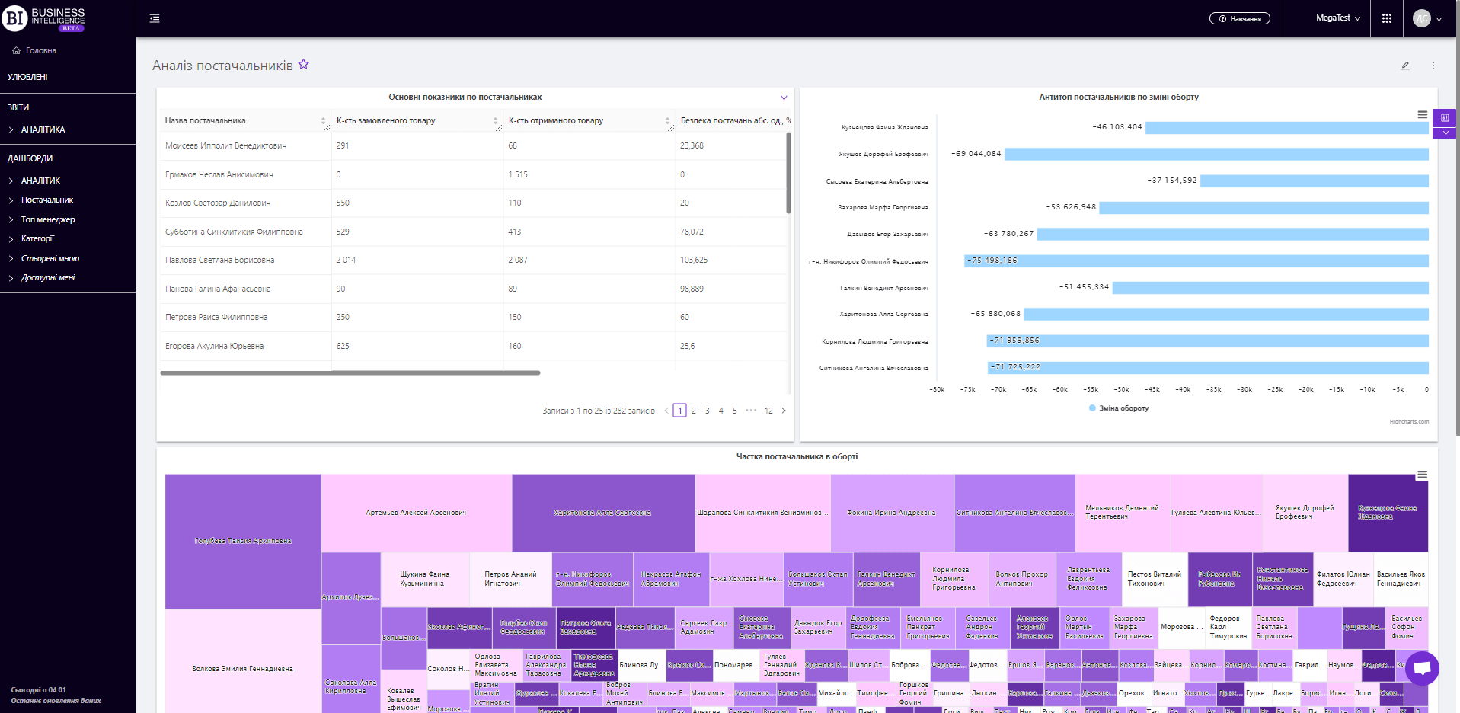This screenshot has width=1460, height=713.
Task: Click the Навчання button
Action: [x=1240, y=18]
